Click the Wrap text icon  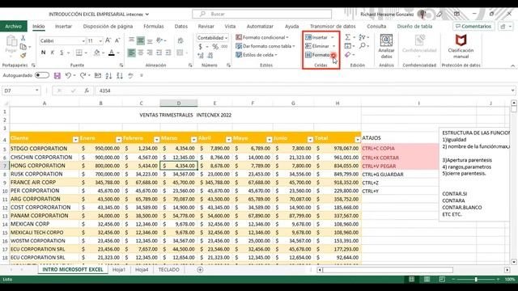[180, 40]
